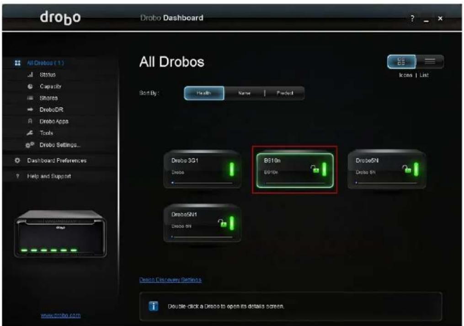Sort Drobos by Product

pos(285,93)
